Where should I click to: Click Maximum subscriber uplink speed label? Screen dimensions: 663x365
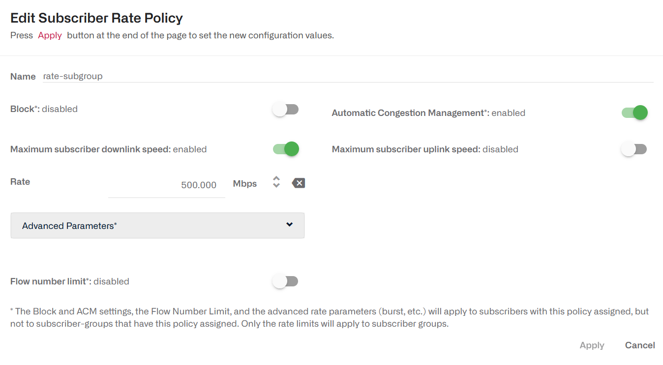425,149
